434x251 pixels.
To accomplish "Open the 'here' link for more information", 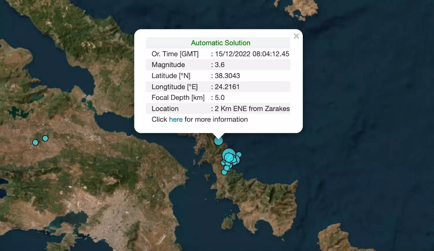I will pos(176,119).
